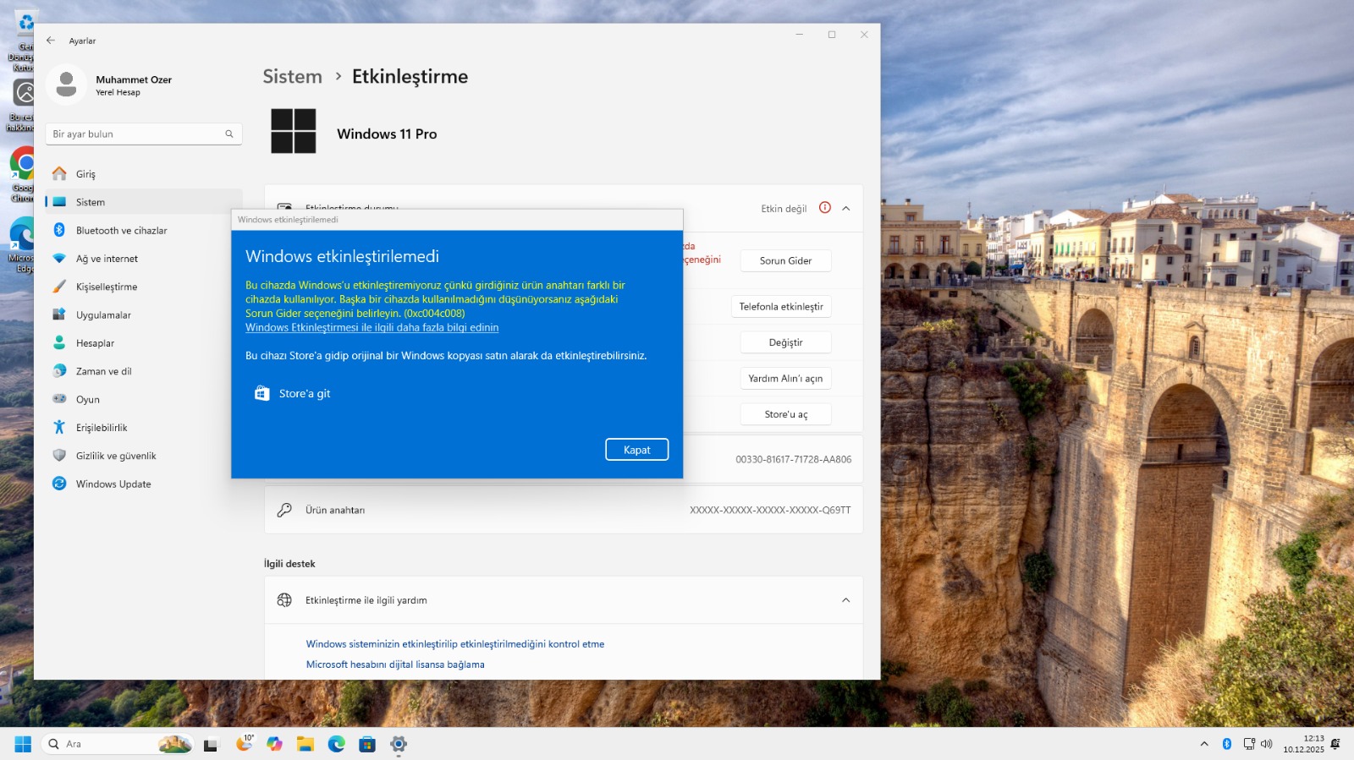Click Yardım Alın'ı açın button
The height and width of the screenshot is (760, 1354).
tap(785, 378)
